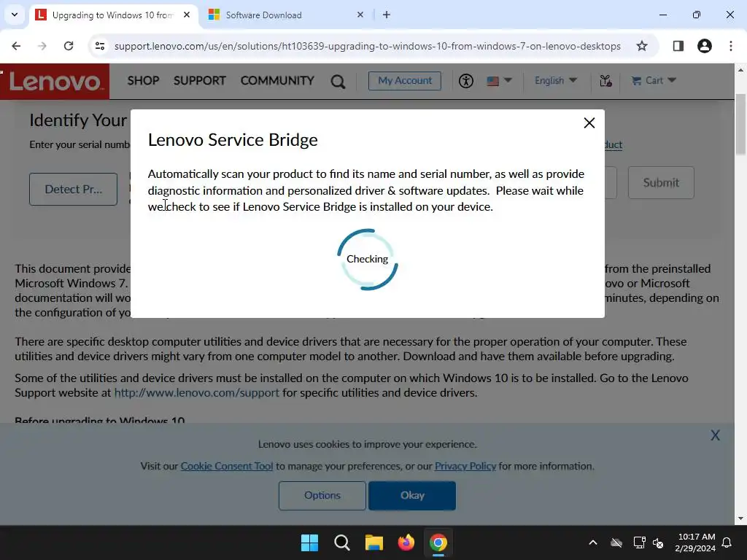Bookmark this page with the star
This screenshot has width=747, height=560.
click(x=642, y=46)
